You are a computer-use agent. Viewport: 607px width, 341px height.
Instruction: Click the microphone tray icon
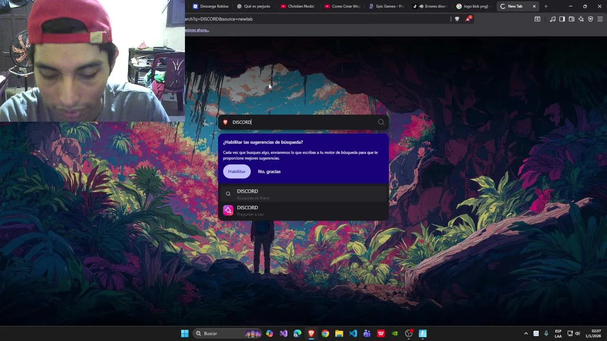click(x=546, y=333)
